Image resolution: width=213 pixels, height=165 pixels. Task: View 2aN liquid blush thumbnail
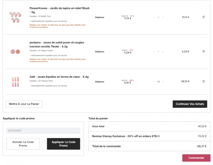(15, 82)
